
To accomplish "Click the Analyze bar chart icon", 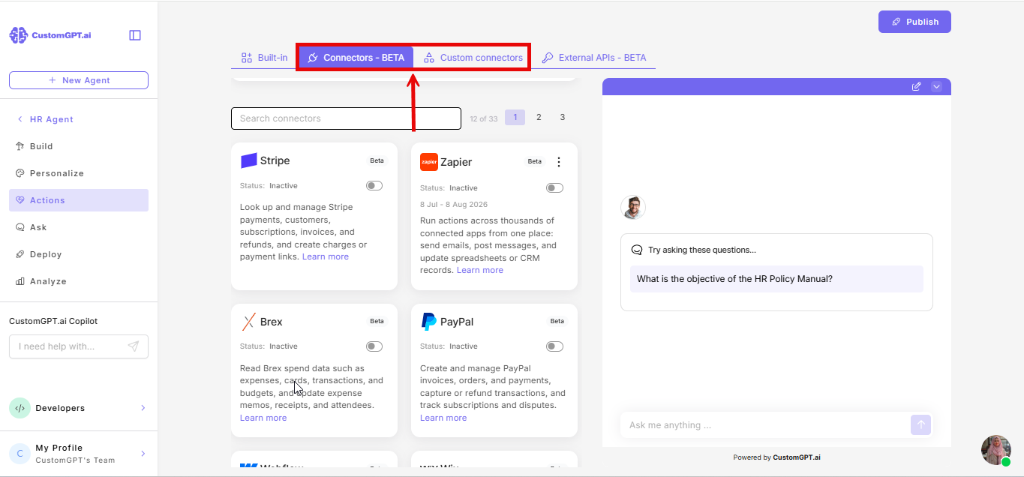I will pos(20,281).
